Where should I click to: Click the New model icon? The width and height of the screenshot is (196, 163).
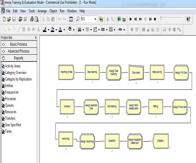(4, 19)
